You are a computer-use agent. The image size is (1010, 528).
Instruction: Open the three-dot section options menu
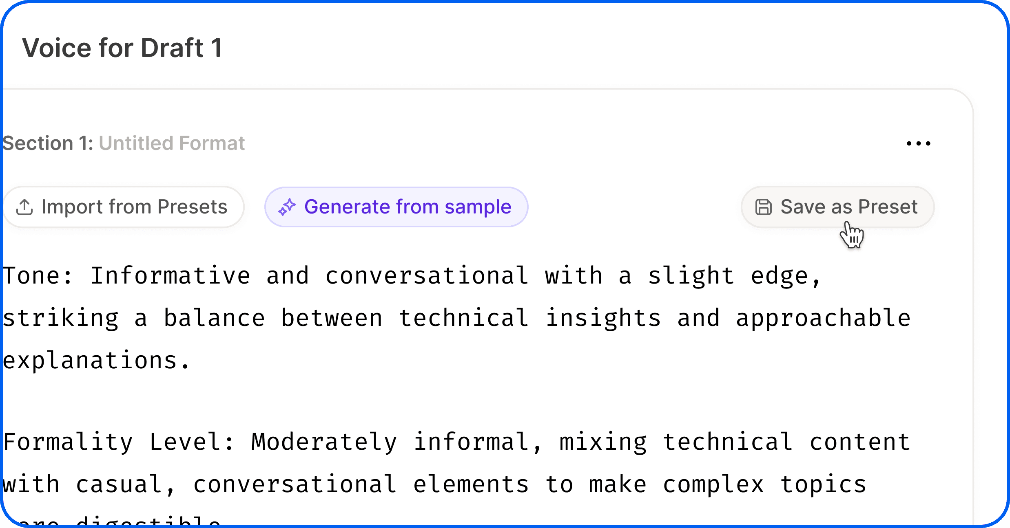tap(918, 143)
